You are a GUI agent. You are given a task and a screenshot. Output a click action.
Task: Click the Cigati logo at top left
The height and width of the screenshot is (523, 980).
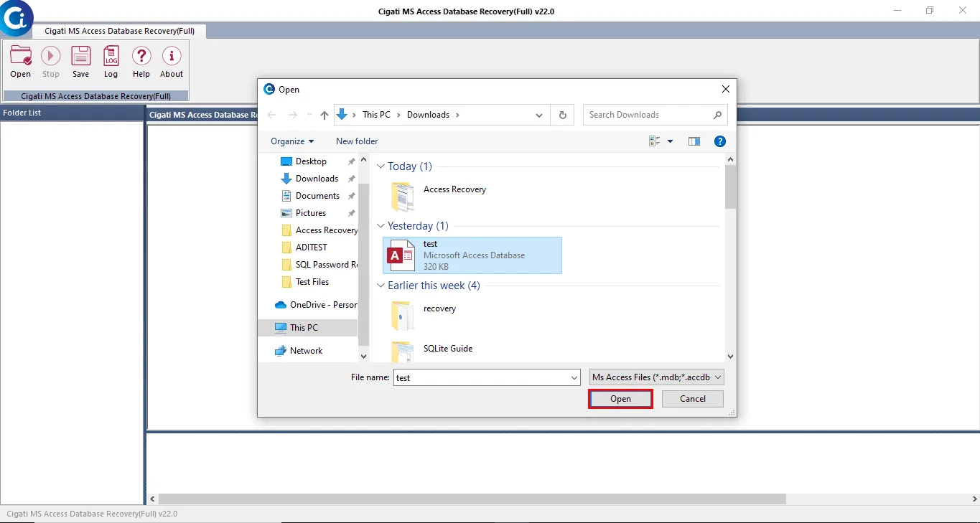coord(16,18)
